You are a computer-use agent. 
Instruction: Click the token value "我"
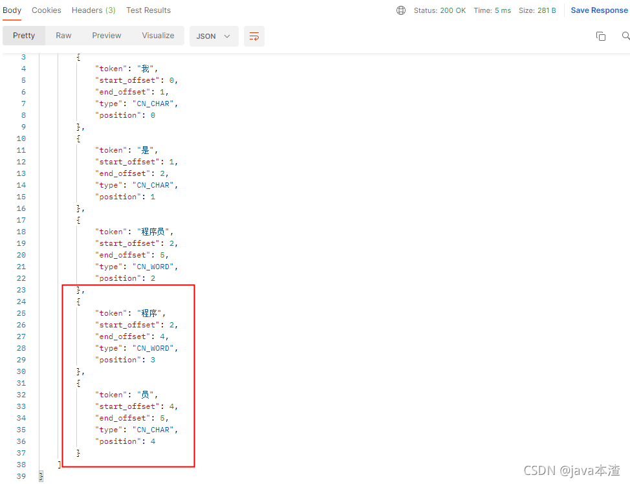(x=145, y=69)
